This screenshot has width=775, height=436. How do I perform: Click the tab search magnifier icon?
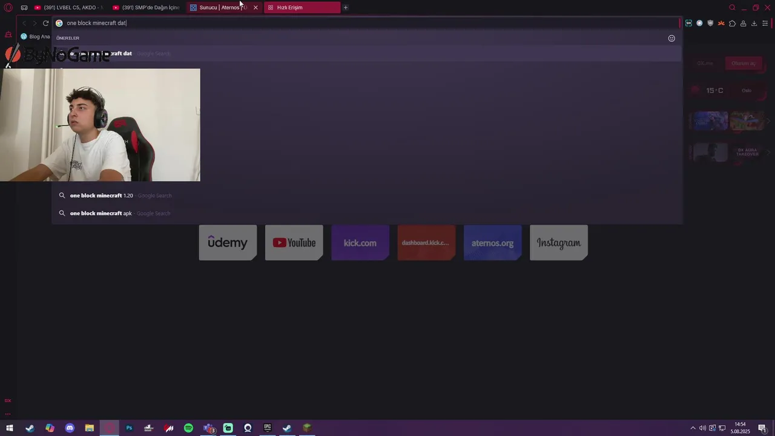point(732,7)
